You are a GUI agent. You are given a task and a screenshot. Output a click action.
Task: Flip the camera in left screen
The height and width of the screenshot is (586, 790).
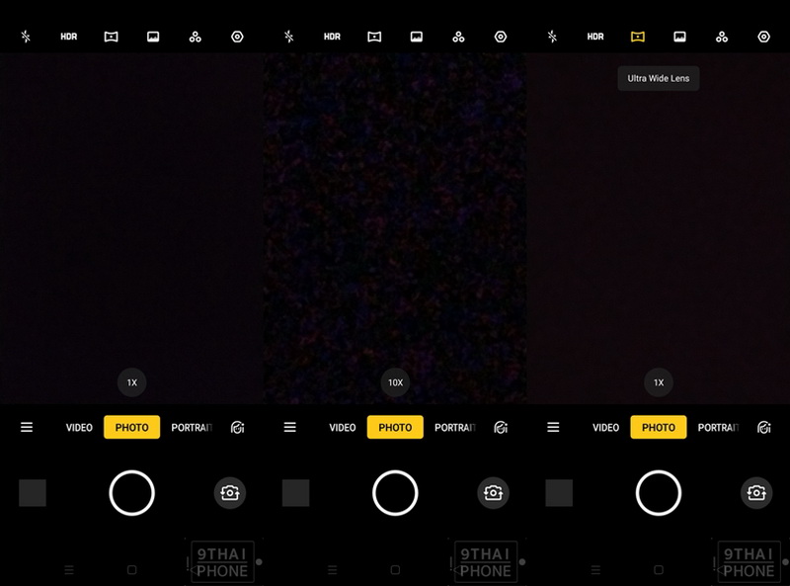pos(230,493)
